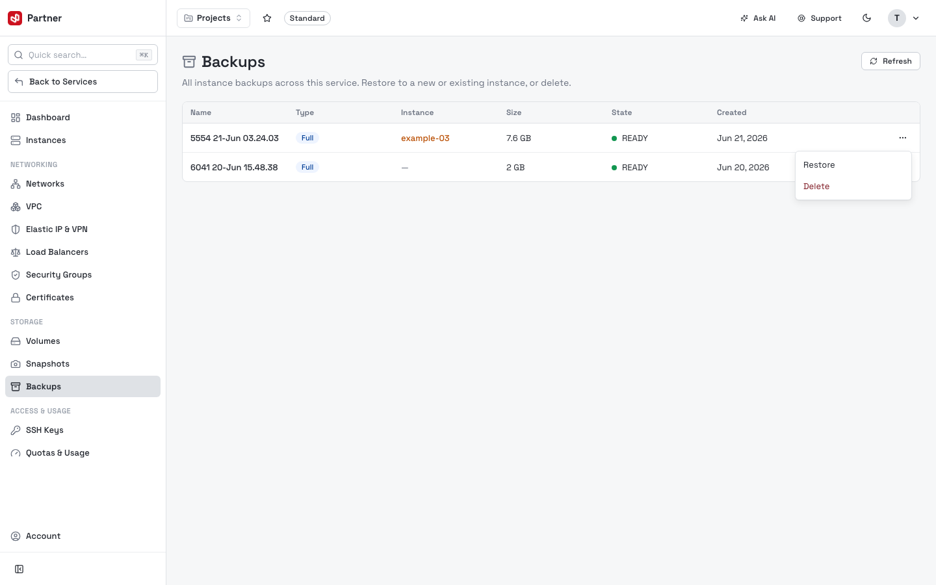Image resolution: width=936 pixels, height=585 pixels.
Task: Click the Security Groups shield icon
Action: tap(16, 275)
